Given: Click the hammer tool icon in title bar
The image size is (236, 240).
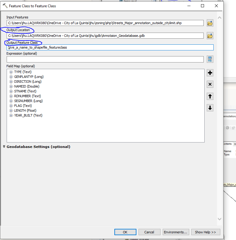Looking at the screenshot, I should (x=5, y=6).
